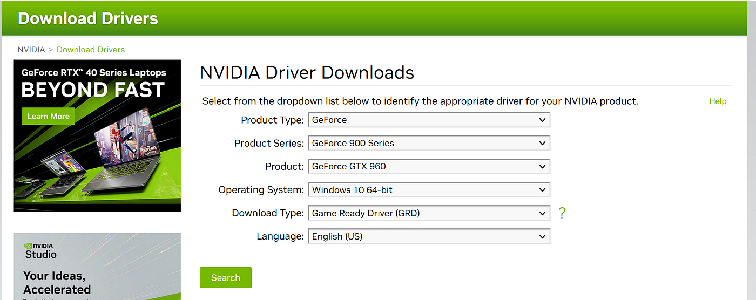
Task: Expand the Download Type dropdown
Action: click(x=429, y=213)
